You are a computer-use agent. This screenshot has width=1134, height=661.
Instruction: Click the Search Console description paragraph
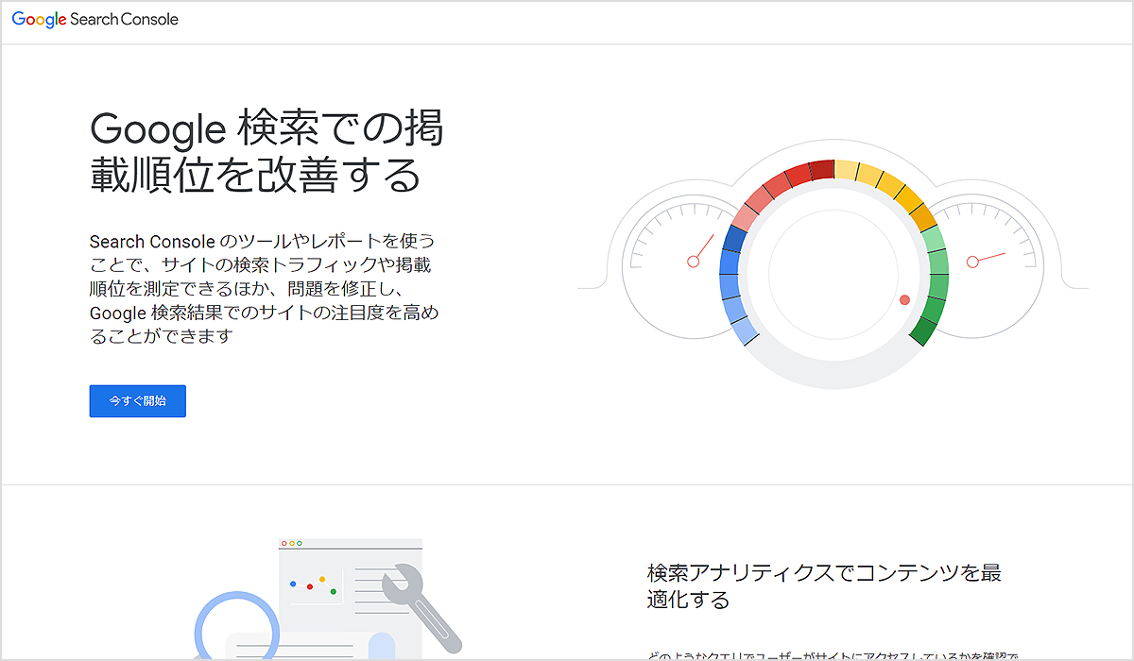tap(265, 288)
